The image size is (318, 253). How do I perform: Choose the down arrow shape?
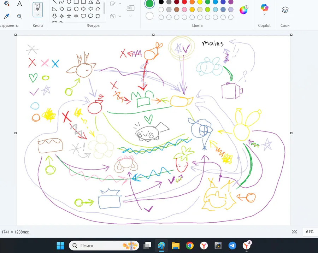click(x=54, y=16)
